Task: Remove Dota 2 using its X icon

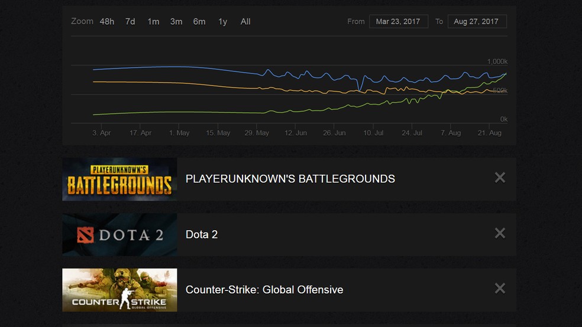Action: 500,233
